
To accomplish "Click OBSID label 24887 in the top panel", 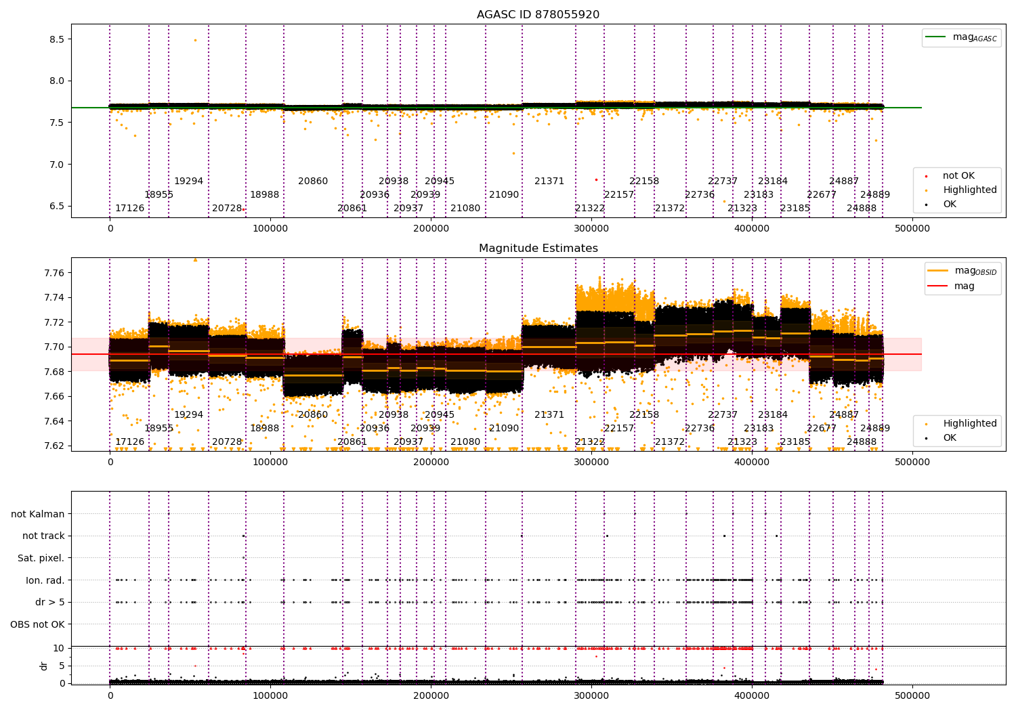I will coord(844,181).
